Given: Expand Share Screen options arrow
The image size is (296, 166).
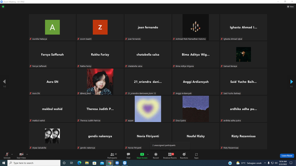Looking at the screenshot, I should pyautogui.click(x=148, y=154).
